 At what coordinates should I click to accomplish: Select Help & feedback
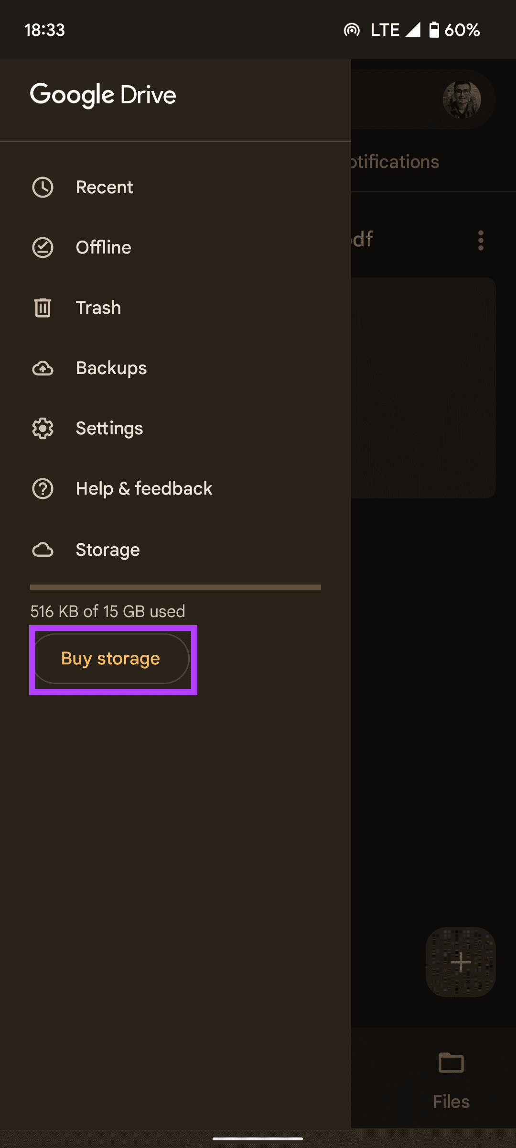coord(144,489)
